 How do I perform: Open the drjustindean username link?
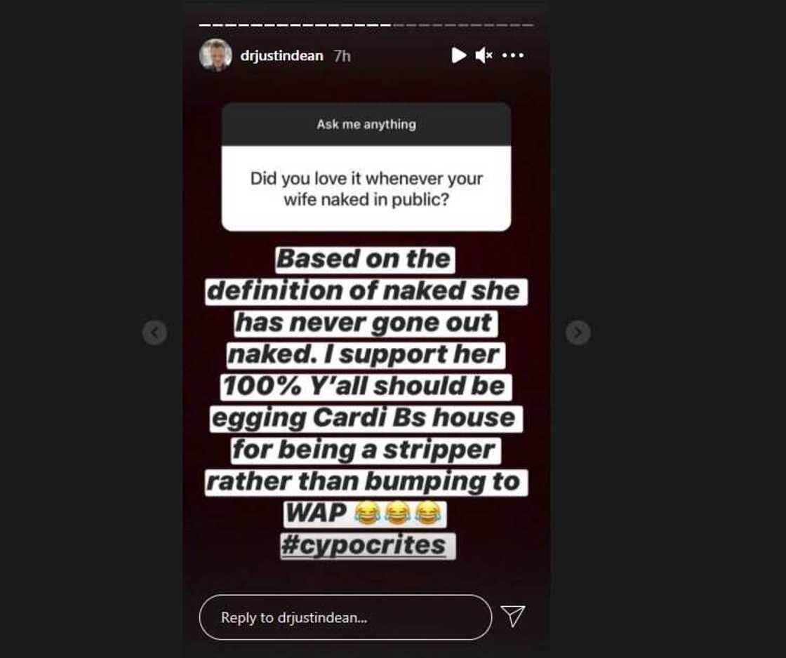281,55
